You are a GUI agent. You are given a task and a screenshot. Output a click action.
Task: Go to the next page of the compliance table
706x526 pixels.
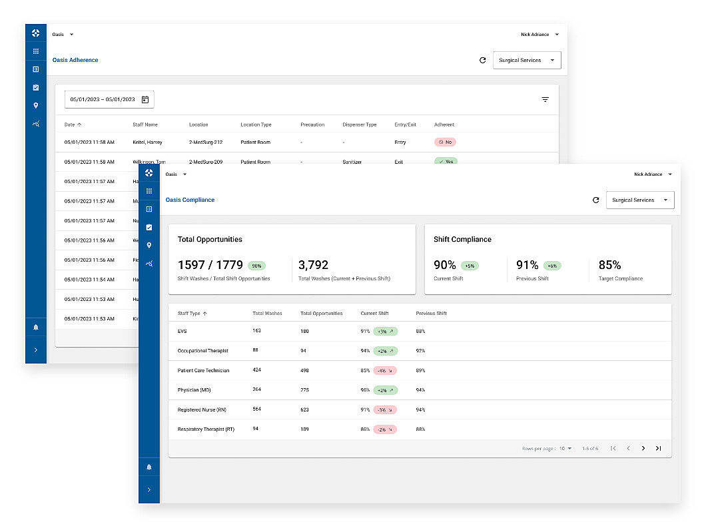tap(643, 448)
